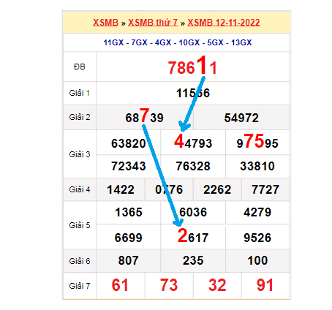Open the XSMB breadcrumb link
332x310 pixels.
click(x=105, y=23)
